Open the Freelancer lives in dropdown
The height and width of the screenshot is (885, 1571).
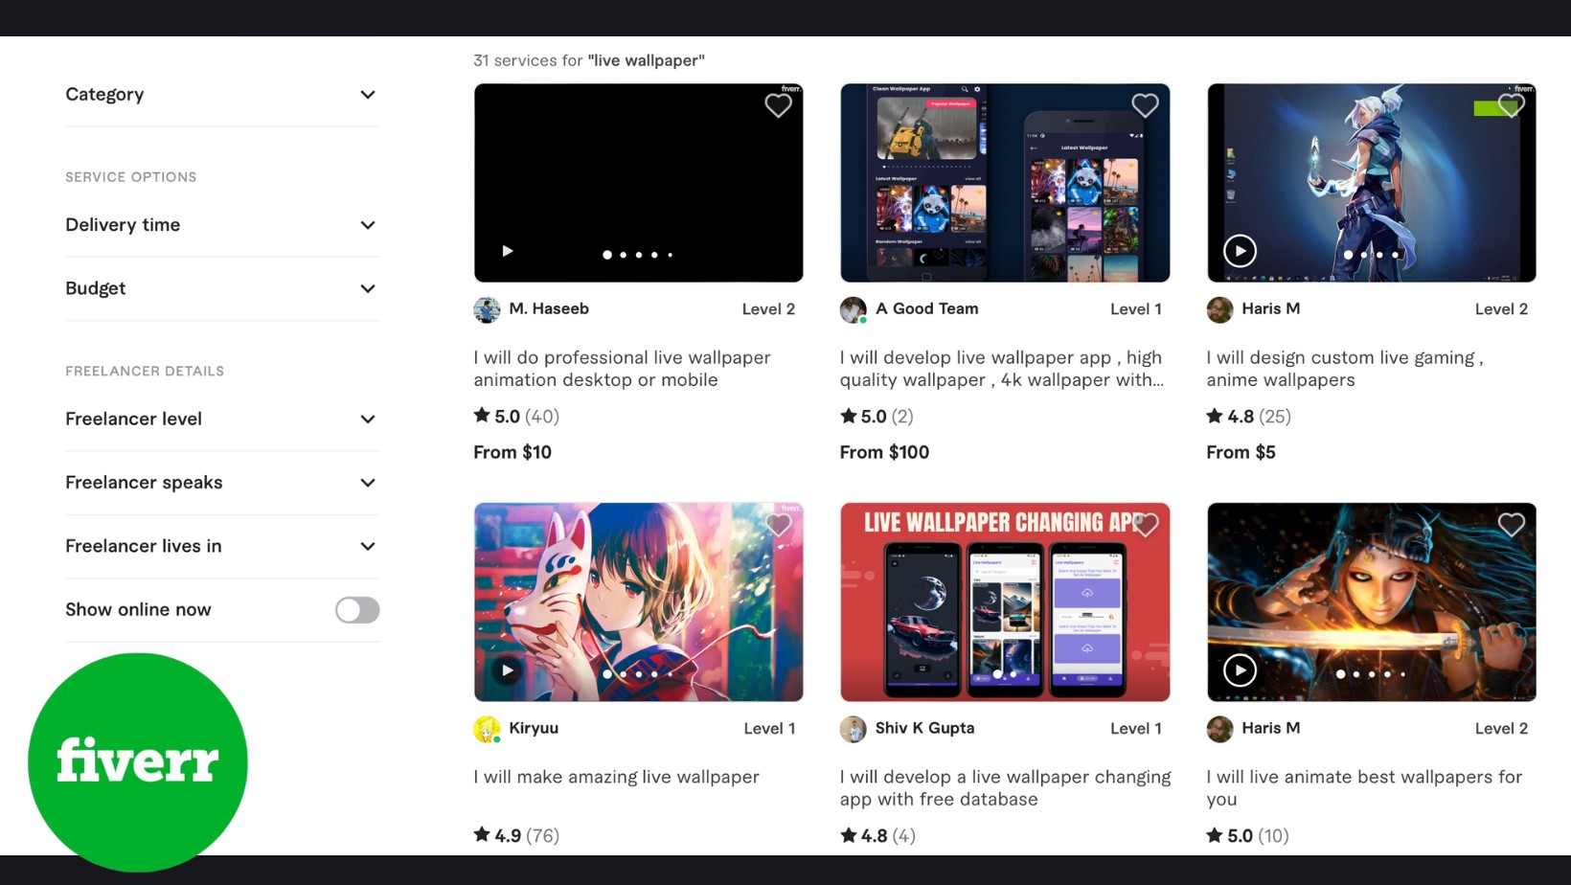coord(221,546)
